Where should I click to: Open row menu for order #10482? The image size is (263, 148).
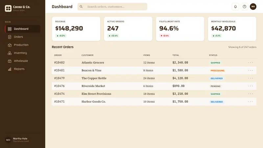click(x=251, y=62)
